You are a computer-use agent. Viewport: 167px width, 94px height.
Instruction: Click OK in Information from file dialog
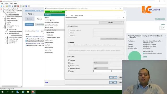(x=113, y=77)
